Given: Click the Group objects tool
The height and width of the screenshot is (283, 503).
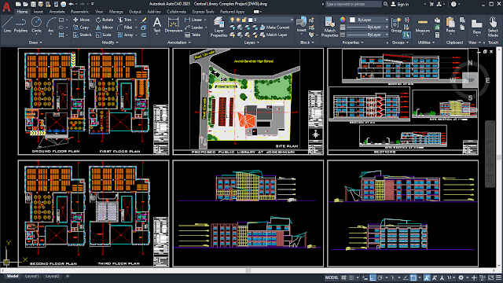Looking at the screenshot, I should [396, 25].
